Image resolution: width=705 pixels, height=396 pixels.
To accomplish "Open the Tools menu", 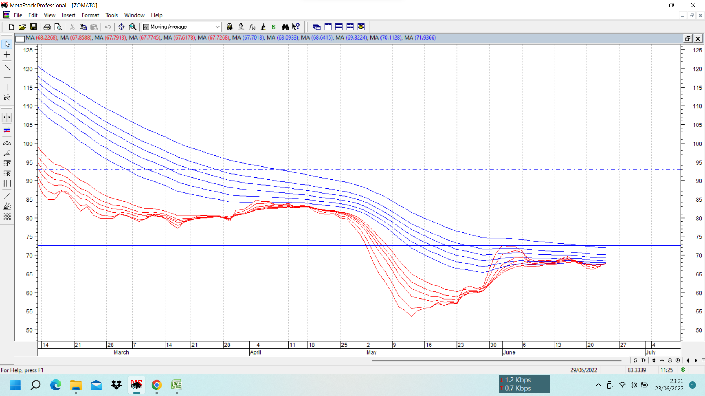I will tap(112, 15).
